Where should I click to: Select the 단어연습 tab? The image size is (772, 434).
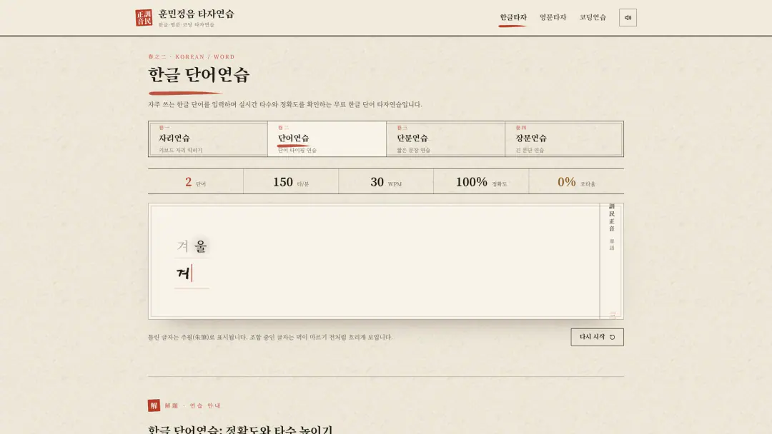click(327, 139)
